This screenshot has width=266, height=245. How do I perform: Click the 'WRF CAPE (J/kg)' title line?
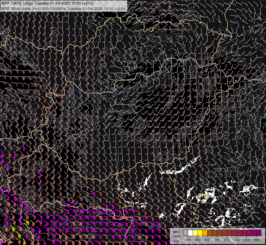tap(47, 3)
